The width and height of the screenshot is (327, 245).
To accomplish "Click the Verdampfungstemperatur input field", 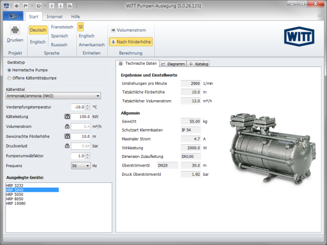I will pos(78,107).
